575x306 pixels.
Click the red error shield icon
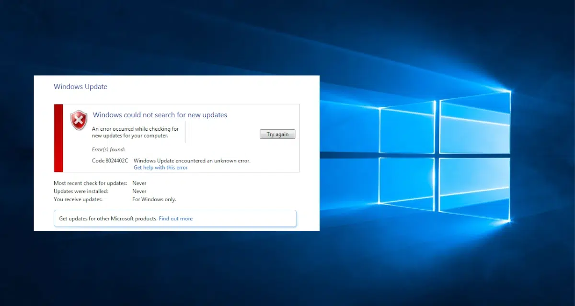tap(78, 120)
